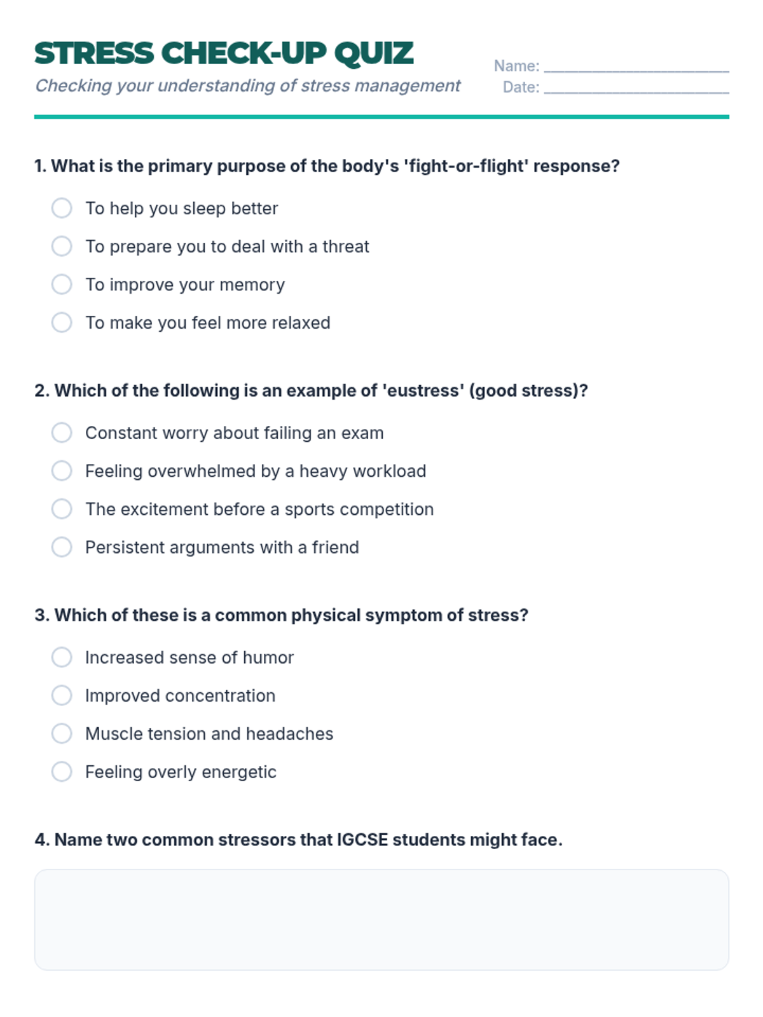Select 'Muscle tension and headaches' answer
Viewport: 763px width, 1017px height.
tap(62, 734)
